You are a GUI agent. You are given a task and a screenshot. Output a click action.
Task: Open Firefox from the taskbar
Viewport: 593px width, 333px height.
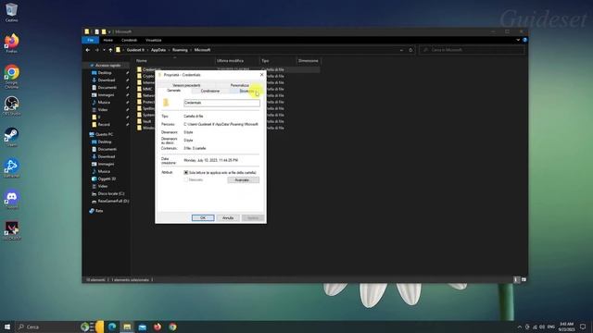tap(158, 327)
